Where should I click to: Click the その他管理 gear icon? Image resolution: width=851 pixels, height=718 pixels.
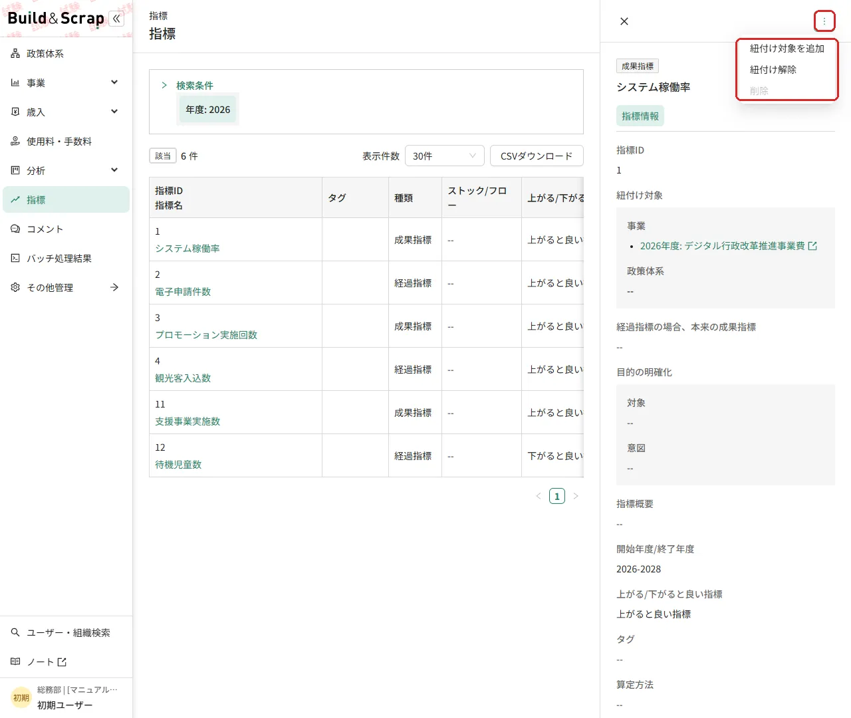pos(15,287)
